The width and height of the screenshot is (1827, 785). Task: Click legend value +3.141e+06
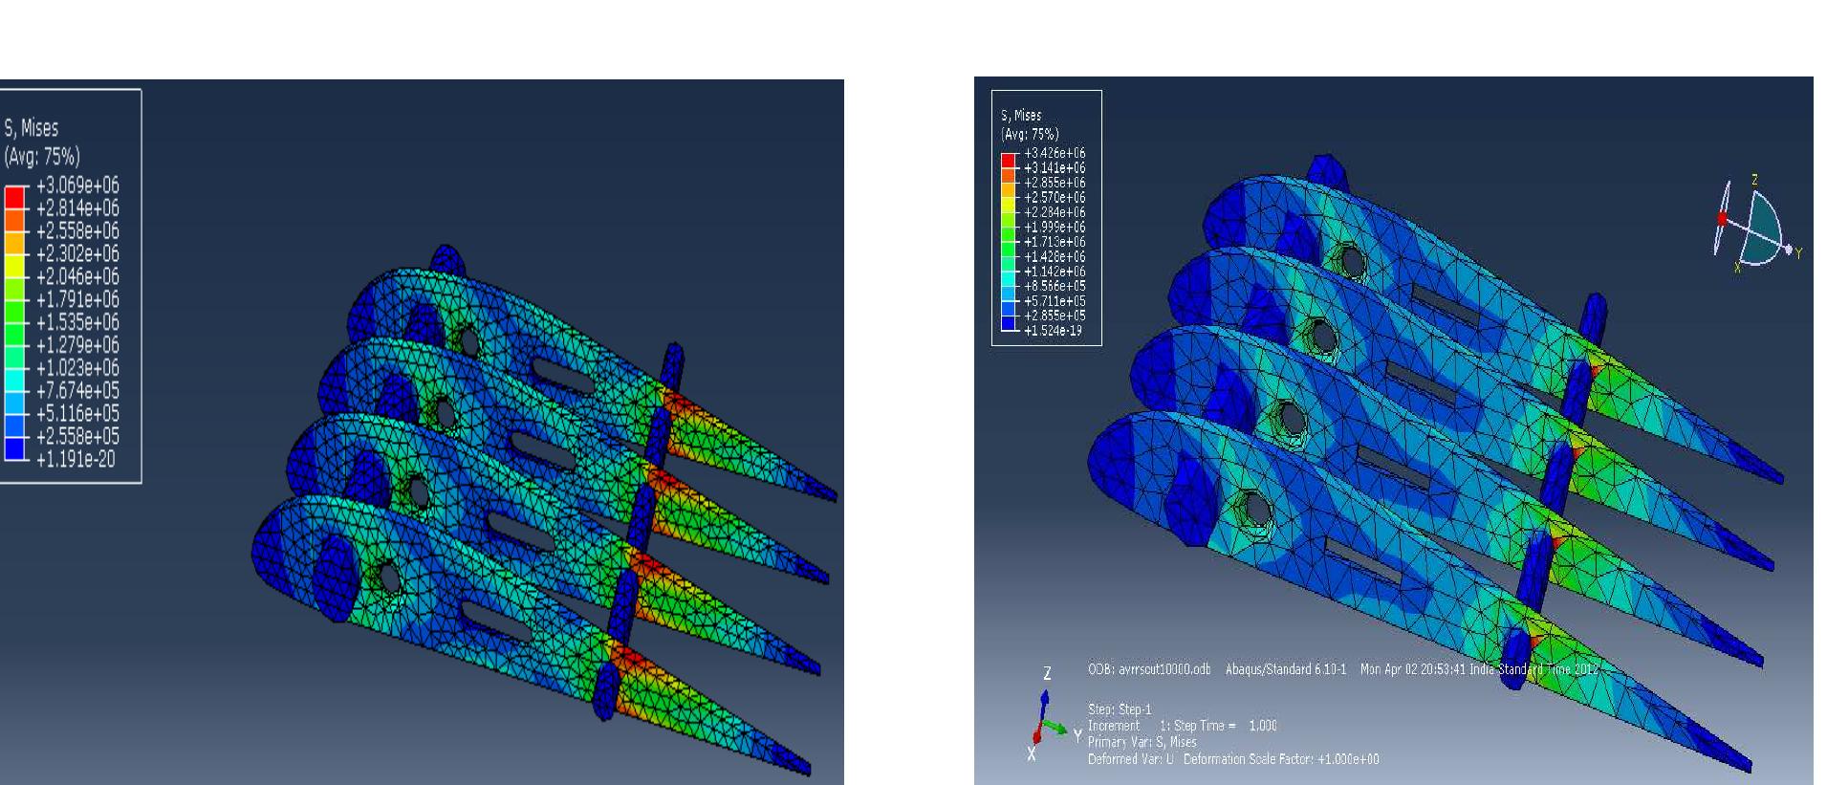(x=1055, y=167)
